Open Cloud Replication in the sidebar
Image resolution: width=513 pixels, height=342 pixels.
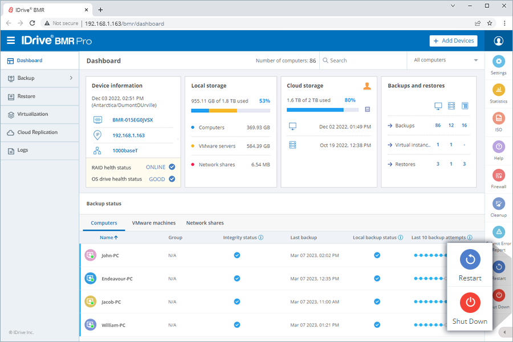39,133
